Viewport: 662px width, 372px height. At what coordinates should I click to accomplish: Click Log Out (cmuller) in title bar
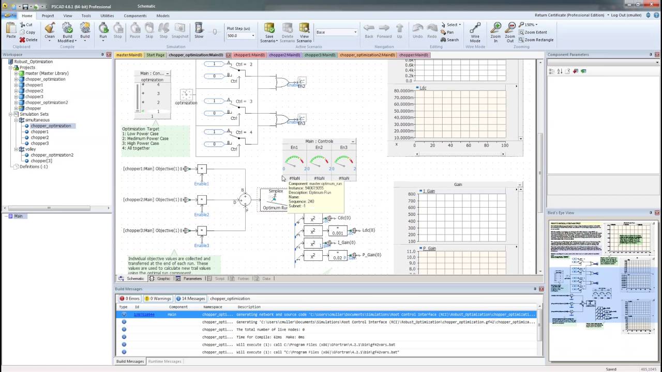pos(626,15)
